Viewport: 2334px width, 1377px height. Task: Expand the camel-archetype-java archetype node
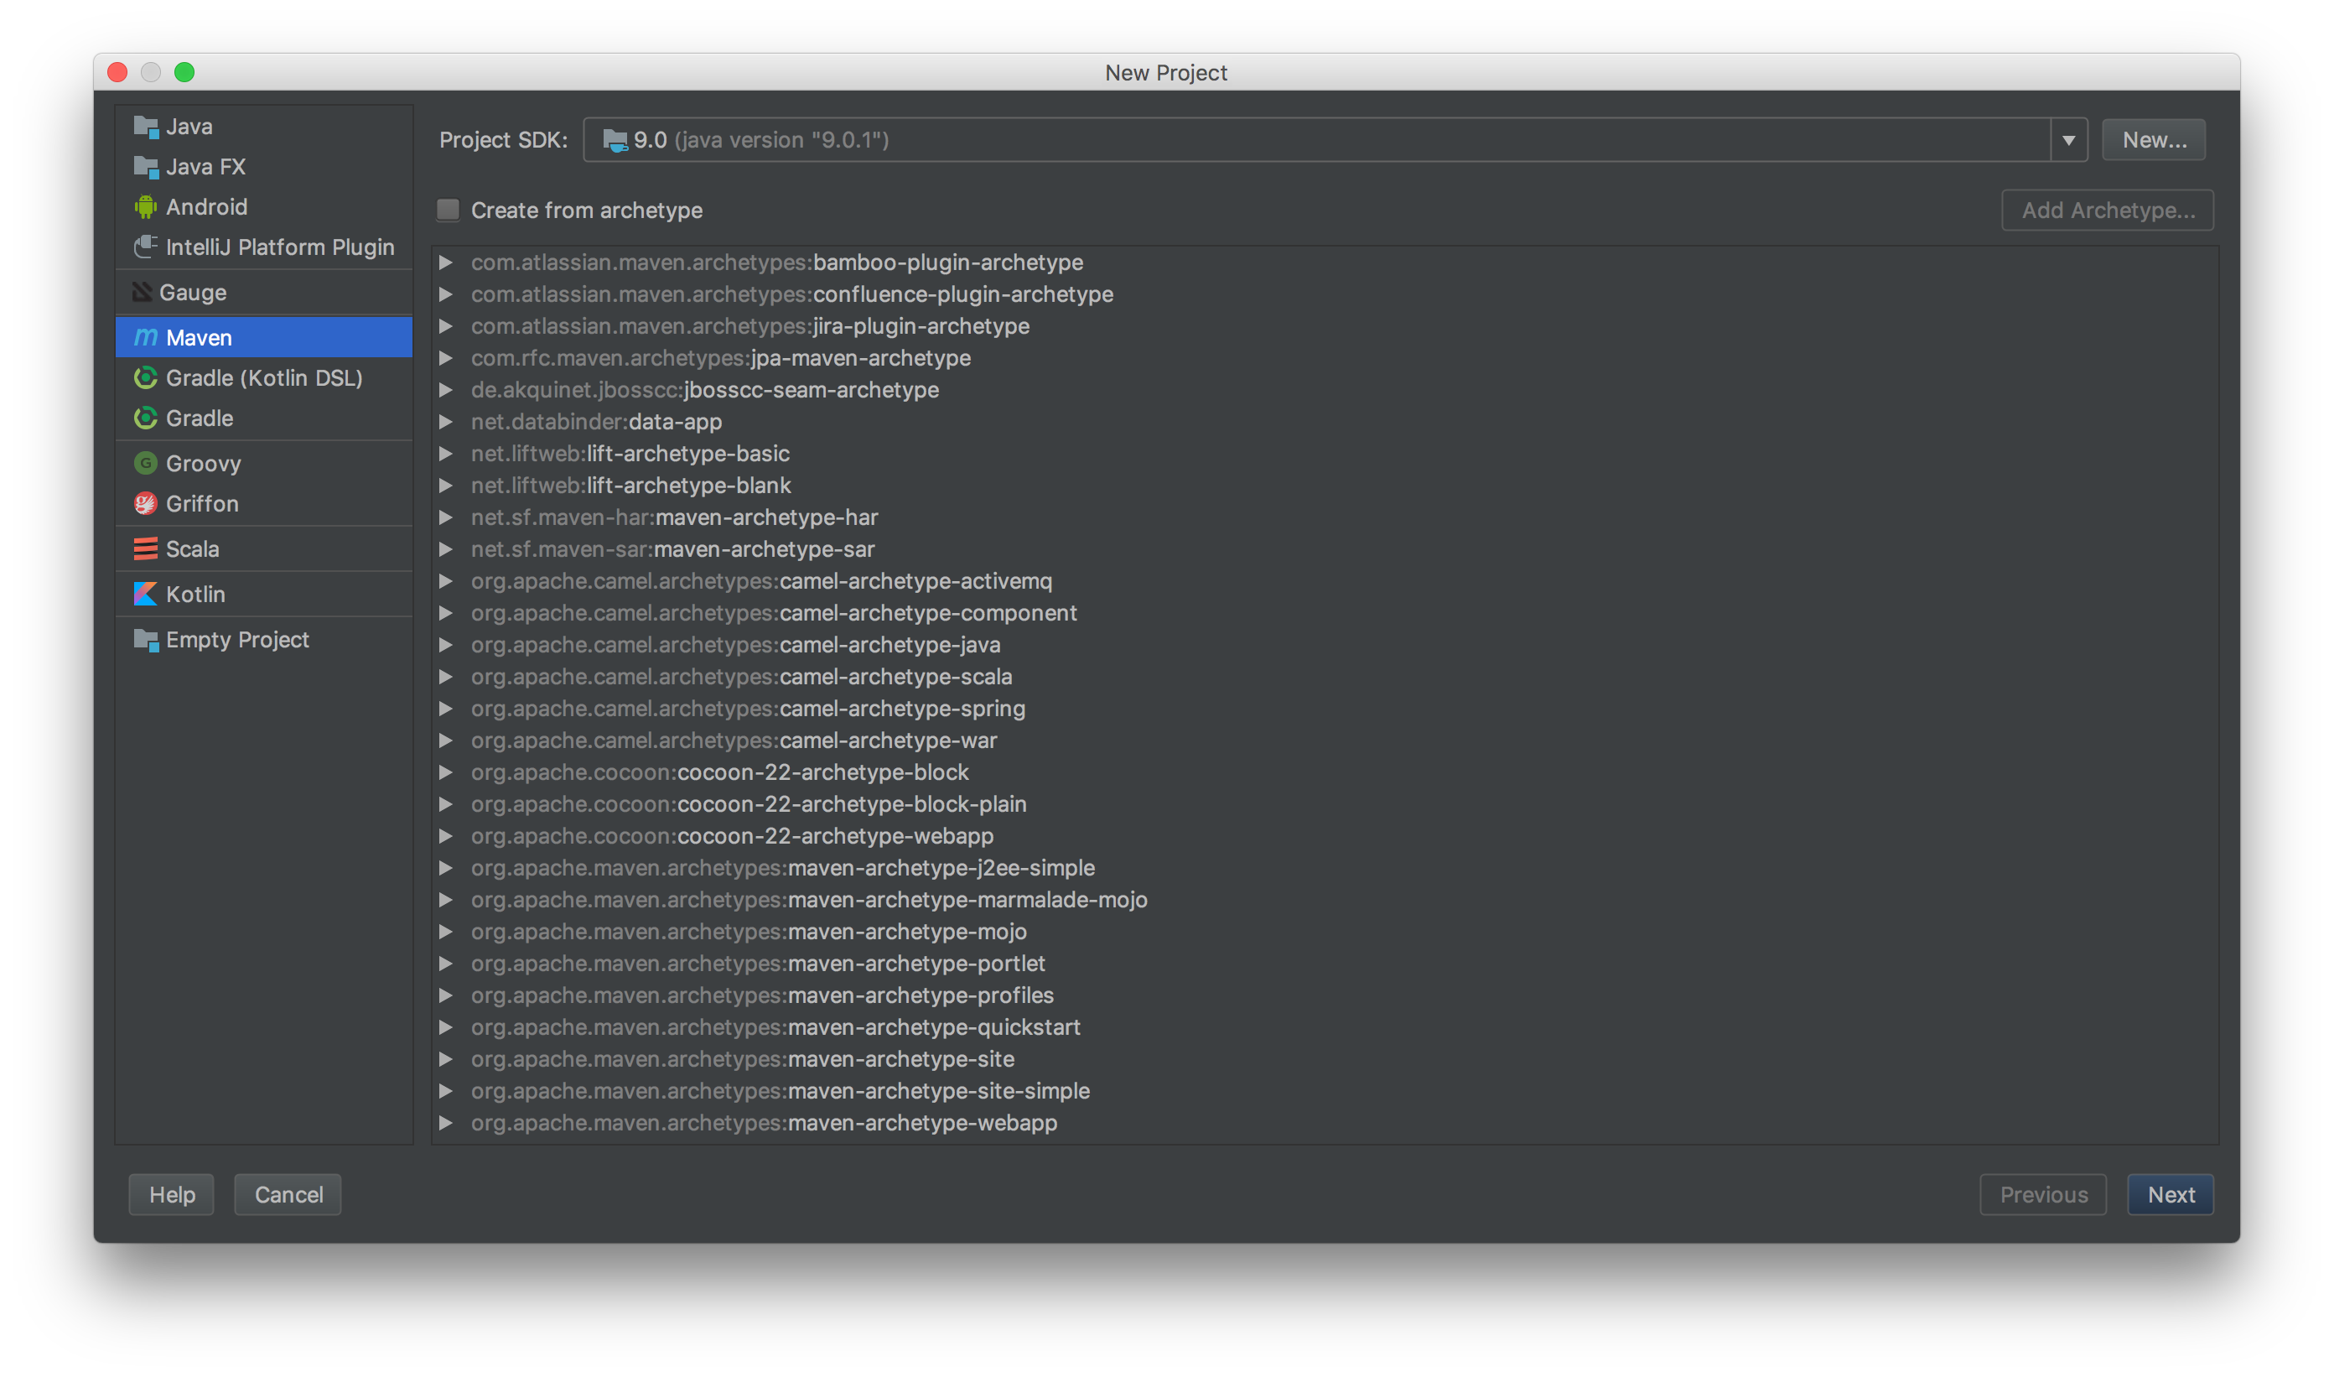coord(446,645)
